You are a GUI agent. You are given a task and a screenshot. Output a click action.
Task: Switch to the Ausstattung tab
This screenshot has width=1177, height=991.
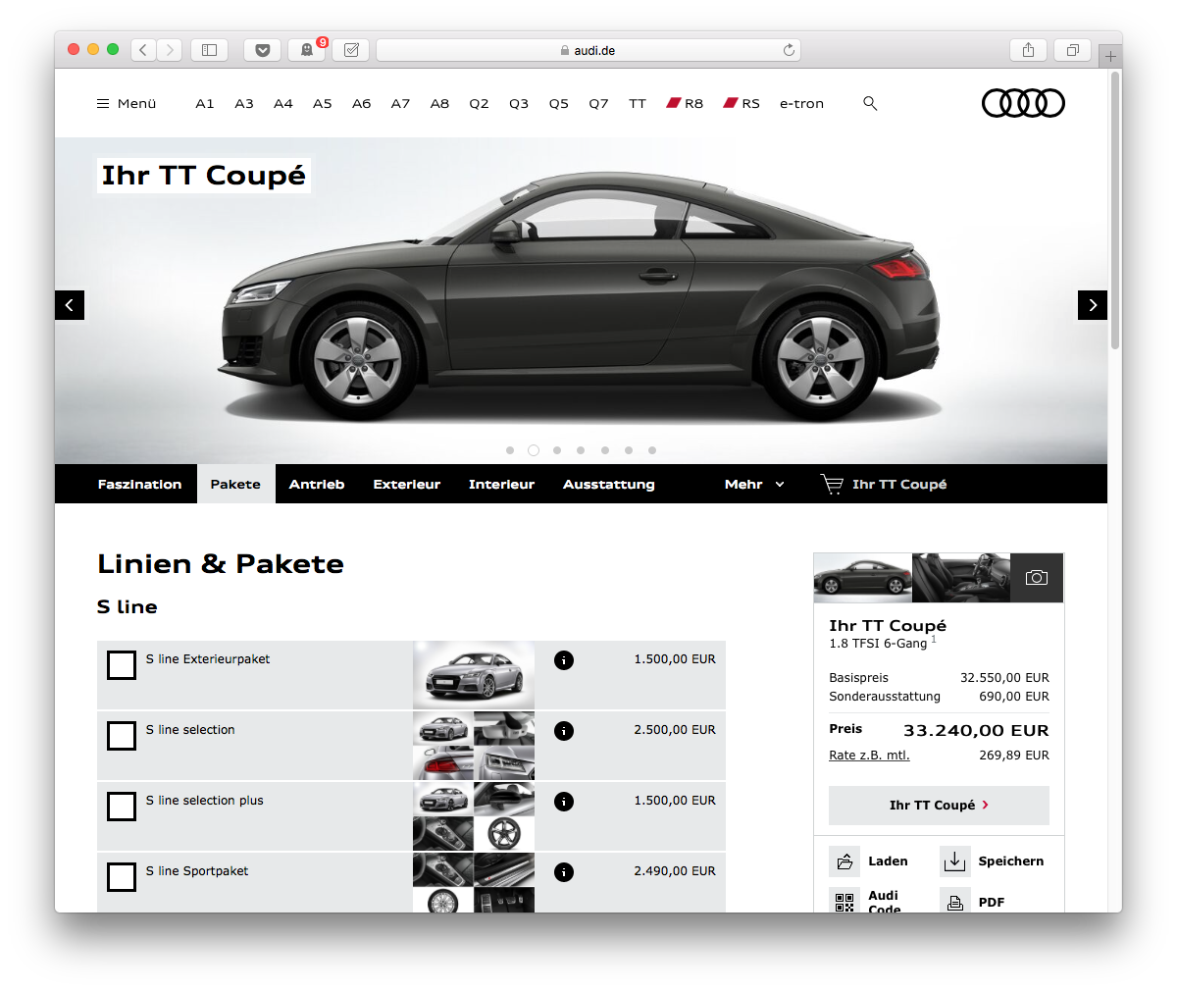tap(608, 484)
